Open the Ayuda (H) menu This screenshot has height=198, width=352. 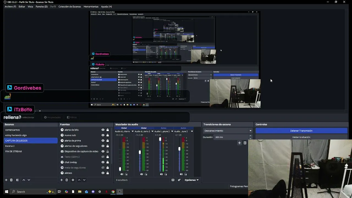(106, 7)
